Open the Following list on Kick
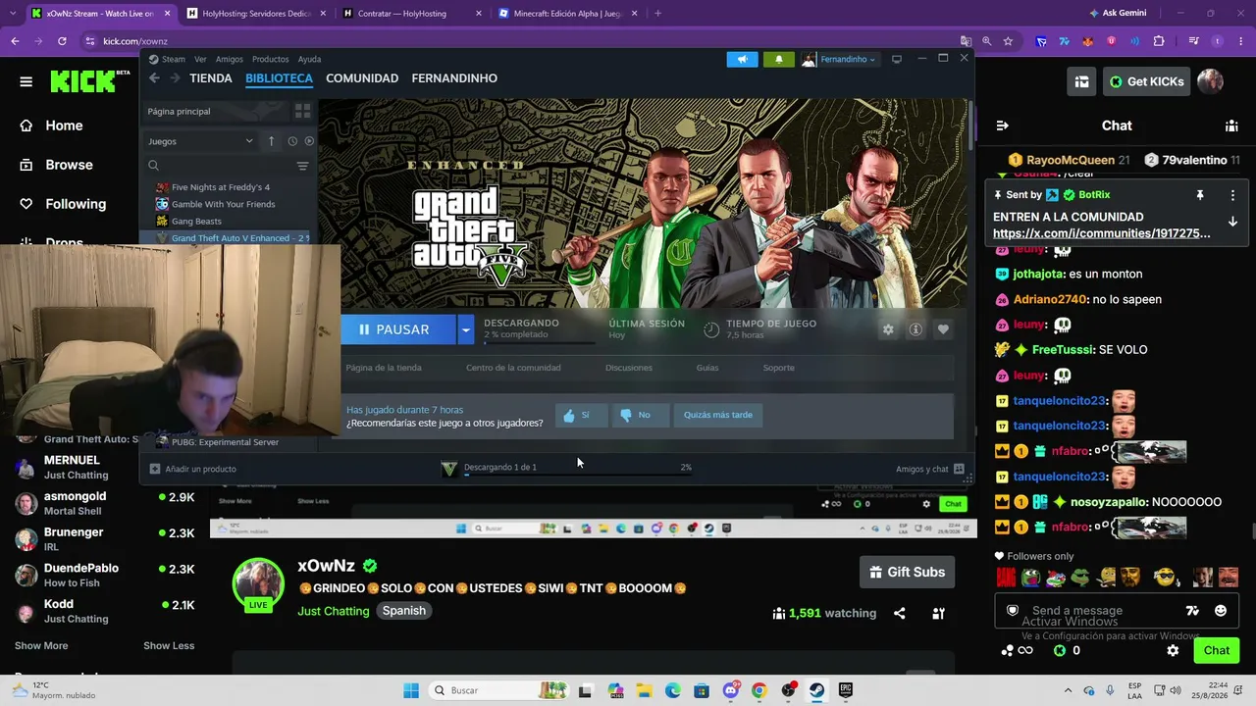 (x=76, y=204)
